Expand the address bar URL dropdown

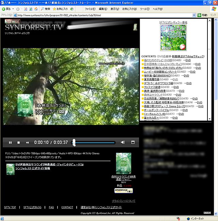tap(194, 15)
